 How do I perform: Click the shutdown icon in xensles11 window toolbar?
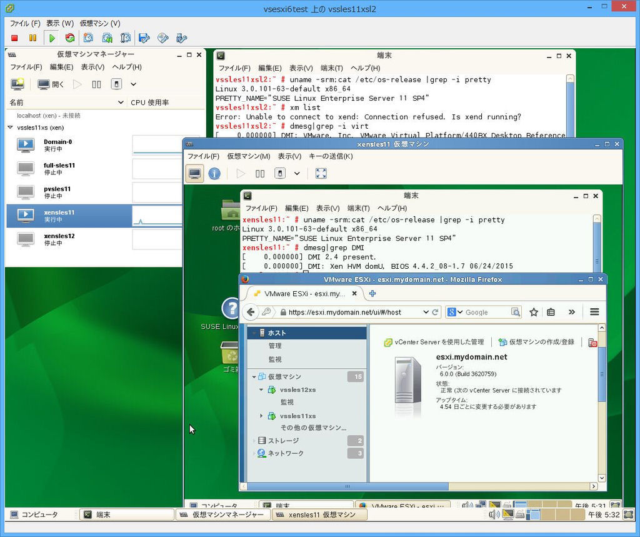click(x=280, y=174)
